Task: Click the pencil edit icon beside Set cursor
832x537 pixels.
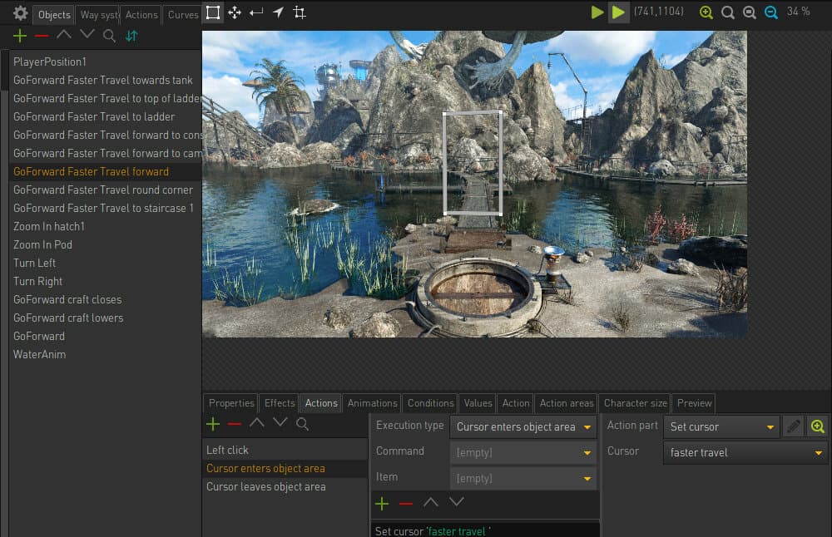Action: (793, 426)
